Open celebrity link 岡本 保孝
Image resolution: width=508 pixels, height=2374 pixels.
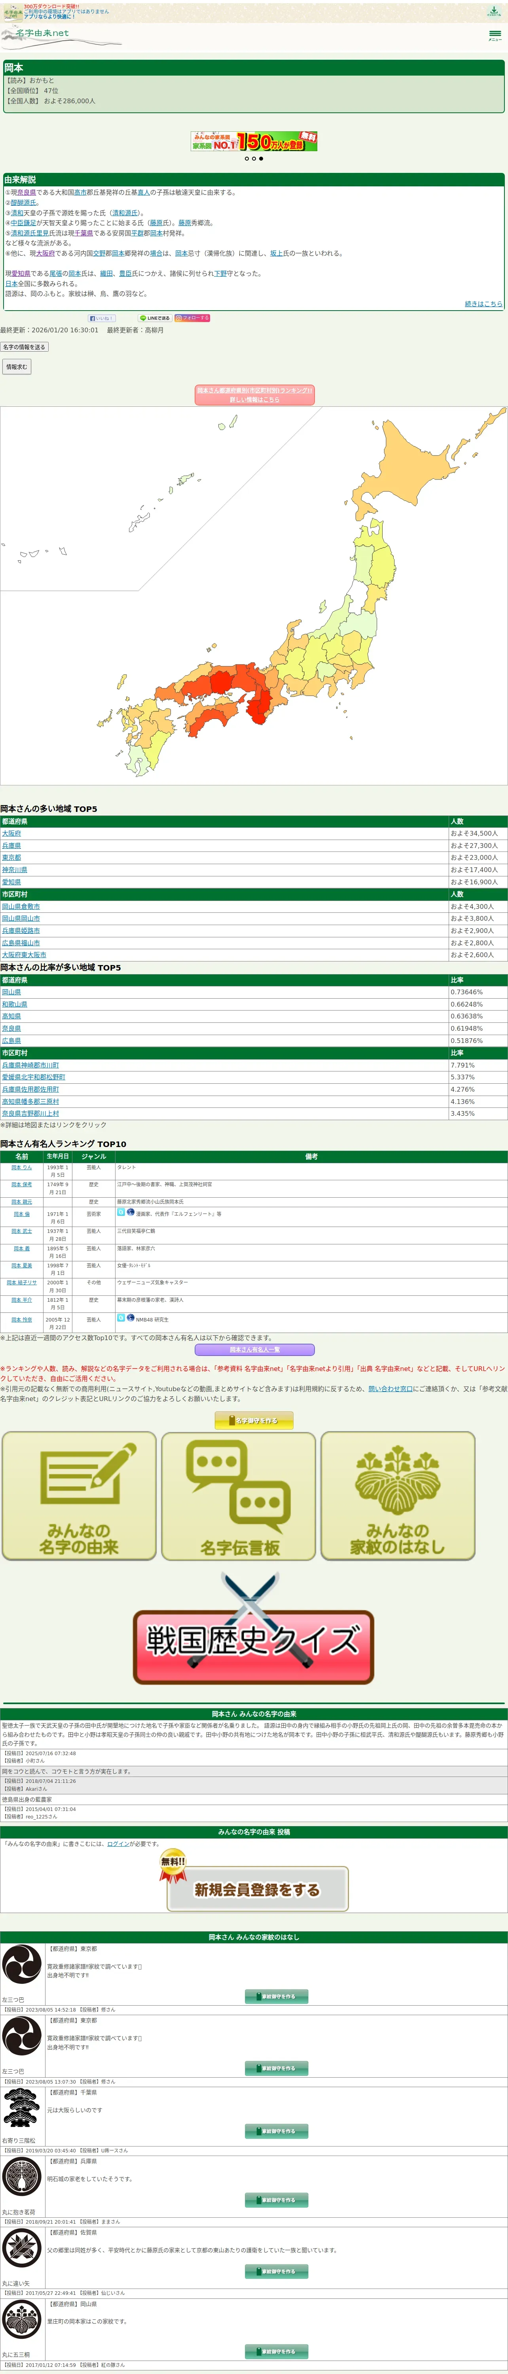click(x=21, y=1184)
